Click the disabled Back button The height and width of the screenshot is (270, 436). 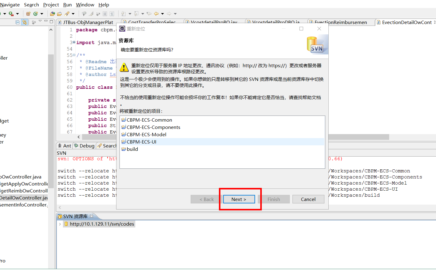[207, 199]
